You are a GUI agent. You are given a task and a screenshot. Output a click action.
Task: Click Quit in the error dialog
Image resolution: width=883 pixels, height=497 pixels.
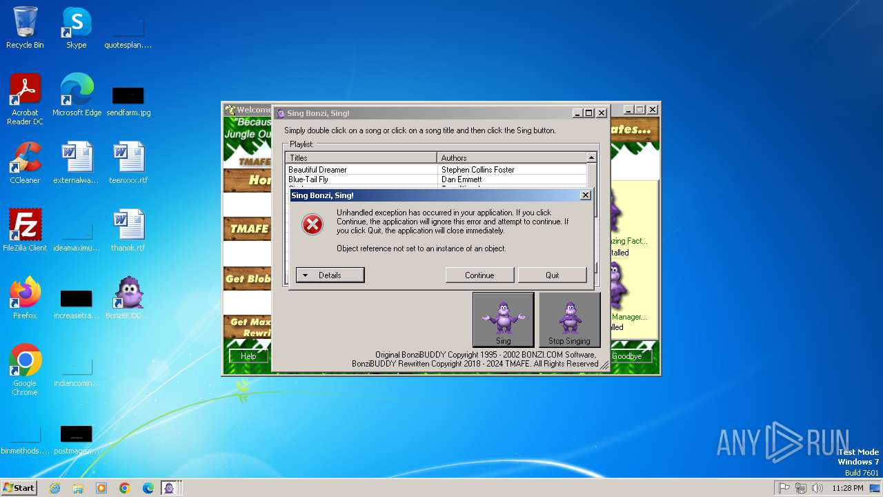553,275
